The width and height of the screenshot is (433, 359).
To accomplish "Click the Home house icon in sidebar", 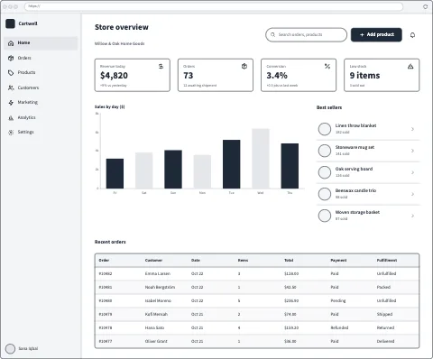I will [x=11, y=43].
